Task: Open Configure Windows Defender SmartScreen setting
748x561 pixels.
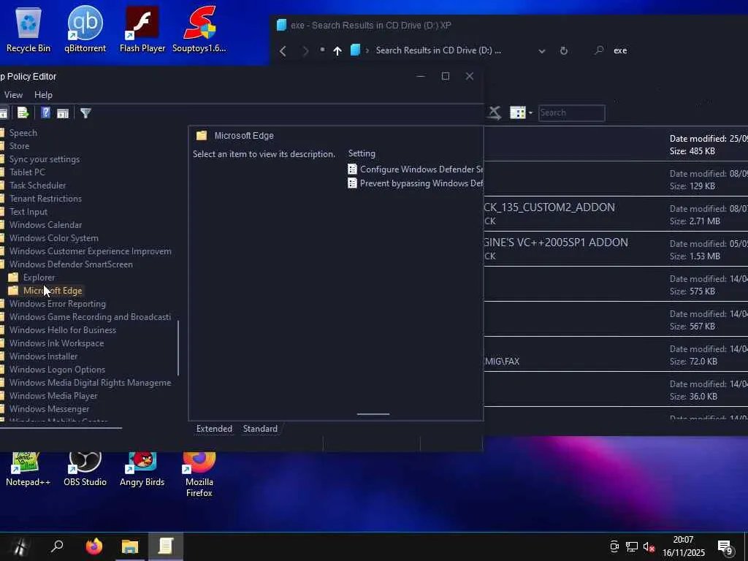Action: point(416,169)
